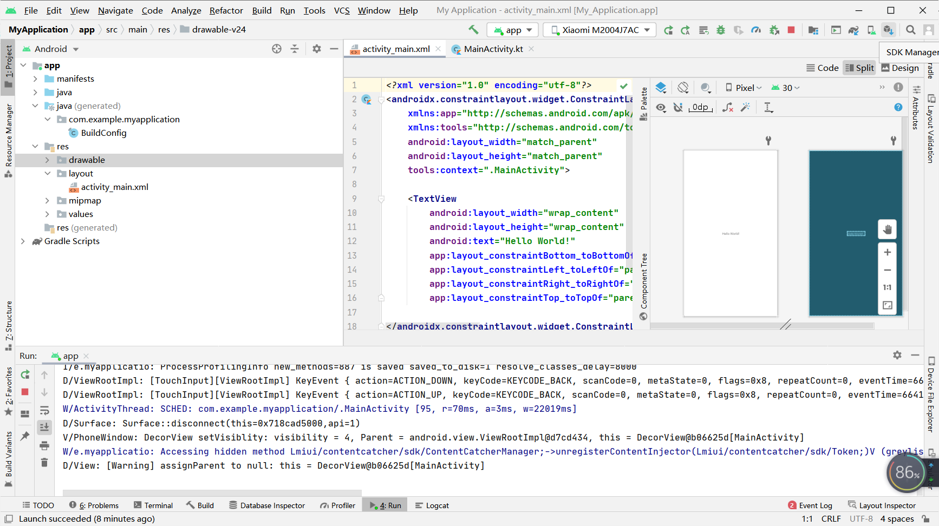Screen dimensions: 939x526
Task: Select activity_main.xml in the project tree
Action: point(115,187)
